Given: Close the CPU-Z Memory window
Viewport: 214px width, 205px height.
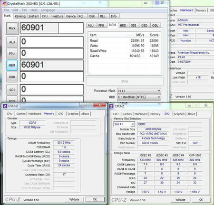Looking at the screenshot, I should 100,105.
